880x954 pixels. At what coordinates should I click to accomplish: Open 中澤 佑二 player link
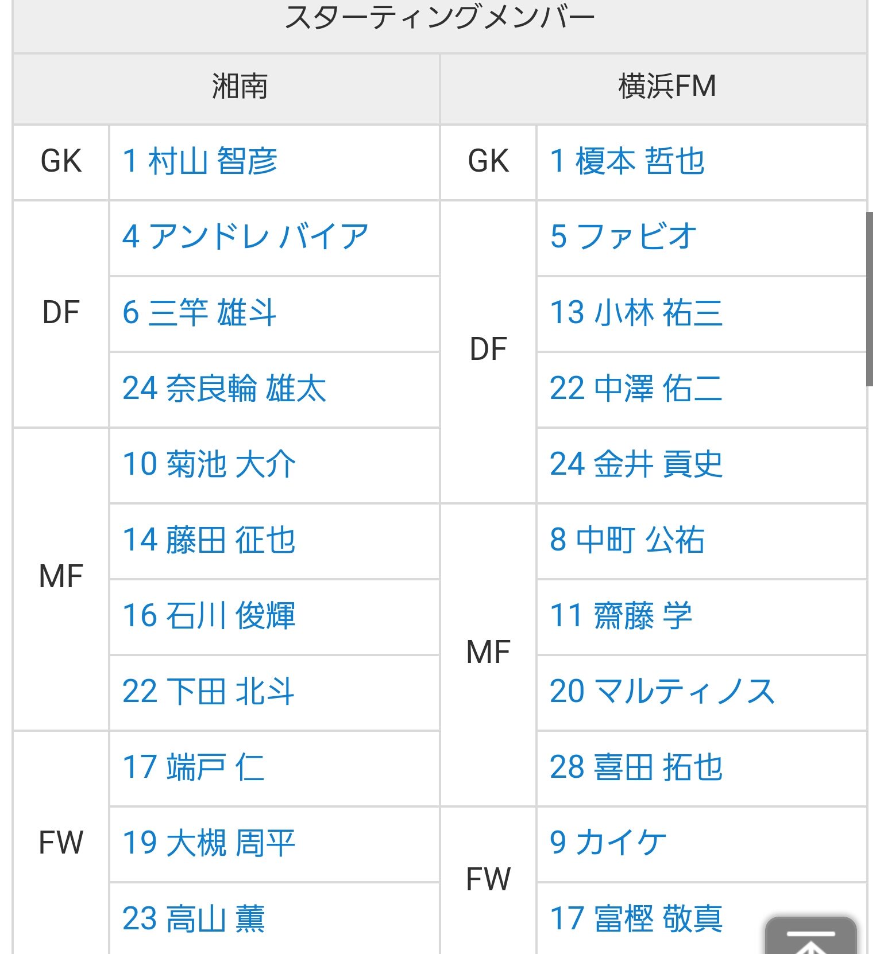click(636, 389)
